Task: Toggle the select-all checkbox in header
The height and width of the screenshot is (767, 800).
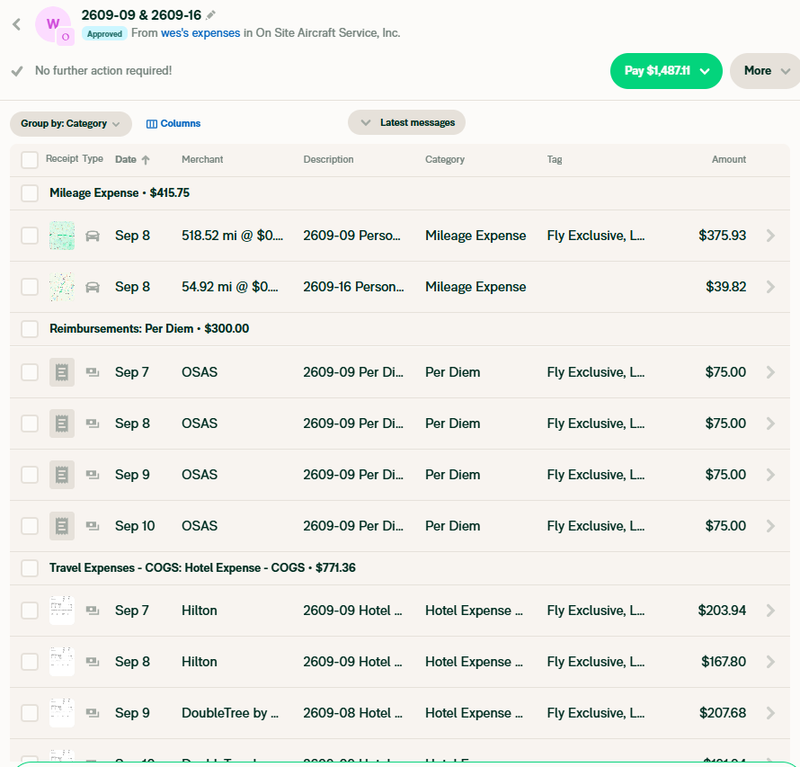Action: pos(30,160)
